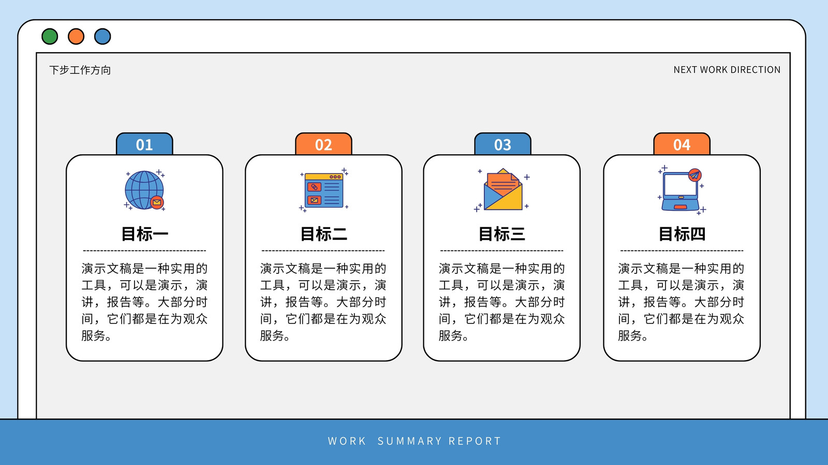The height and width of the screenshot is (465, 828).
Task: Select the orange 04 tab
Action: click(x=682, y=144)
